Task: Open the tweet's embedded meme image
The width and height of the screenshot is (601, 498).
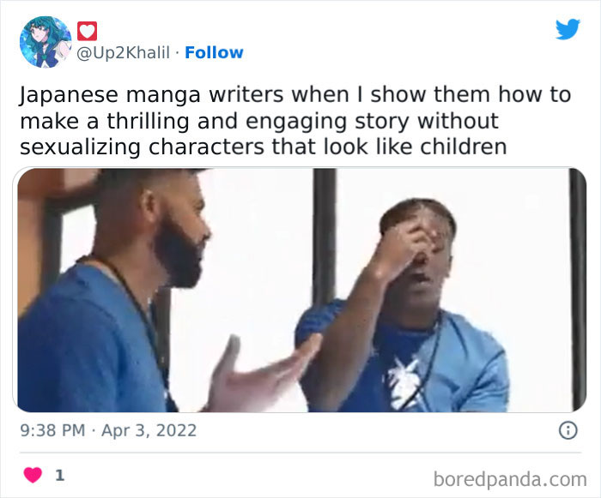Action: 302,290
